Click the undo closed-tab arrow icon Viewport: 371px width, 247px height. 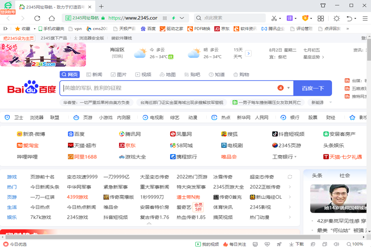click(349, 18)
